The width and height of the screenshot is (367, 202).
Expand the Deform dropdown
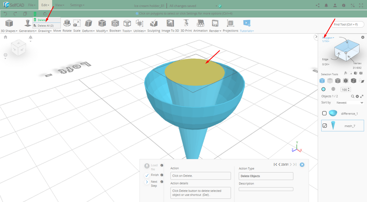pyautogui.click(x=88, y=31)
